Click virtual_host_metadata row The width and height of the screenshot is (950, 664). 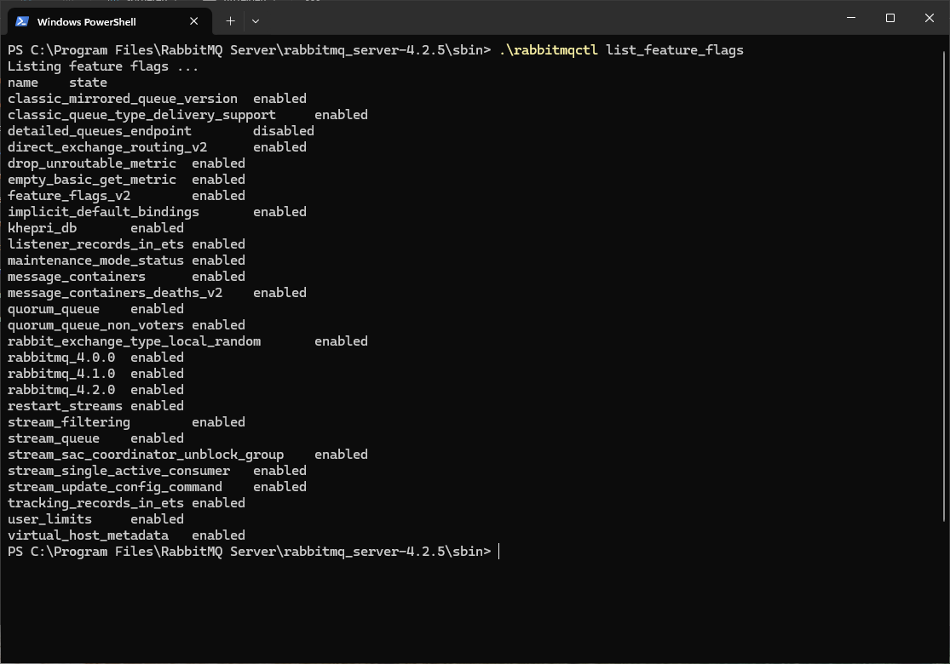[x=127, y=535]
